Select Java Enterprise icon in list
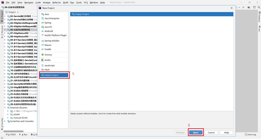The width and height of the screenshot is (261, 139). click(43, 18)
